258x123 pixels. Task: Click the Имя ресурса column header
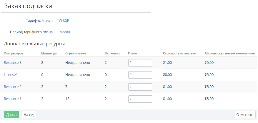click(x=14, y=53)
